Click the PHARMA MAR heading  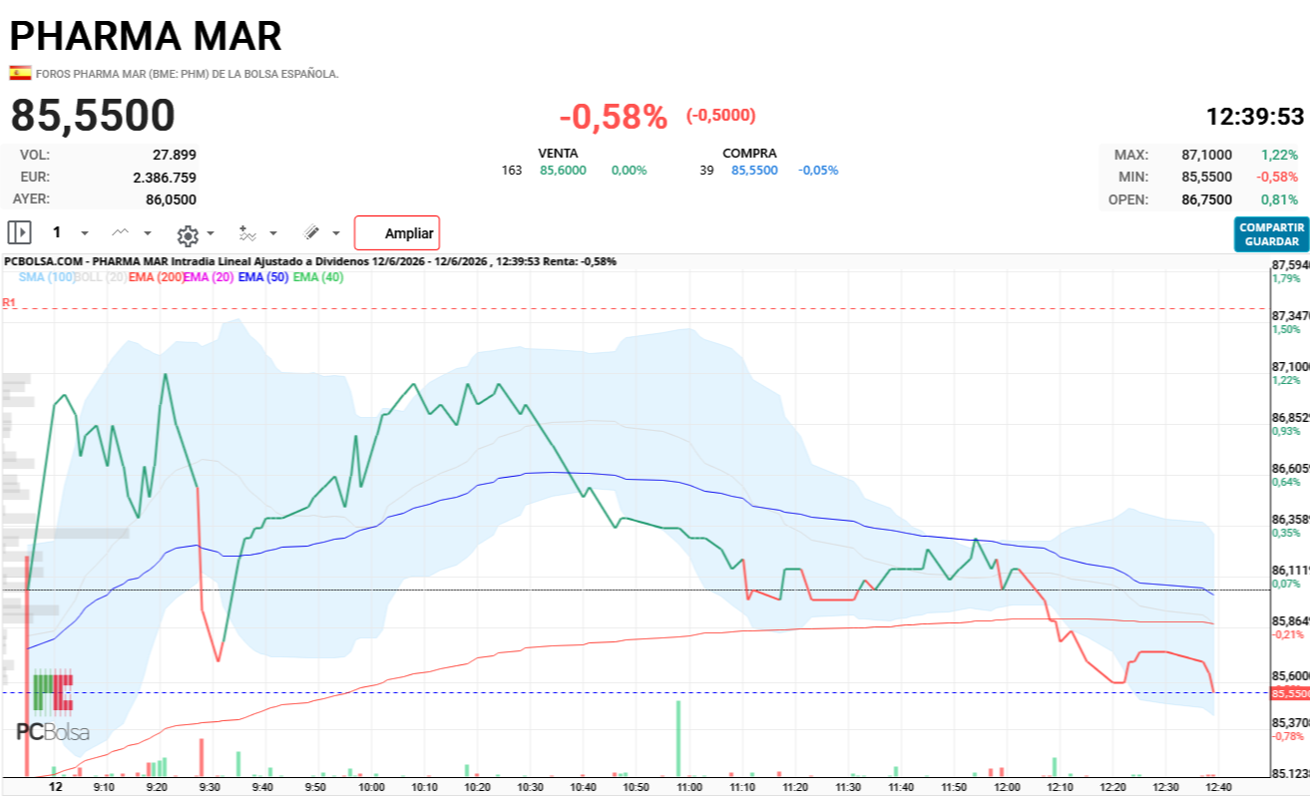146,36
